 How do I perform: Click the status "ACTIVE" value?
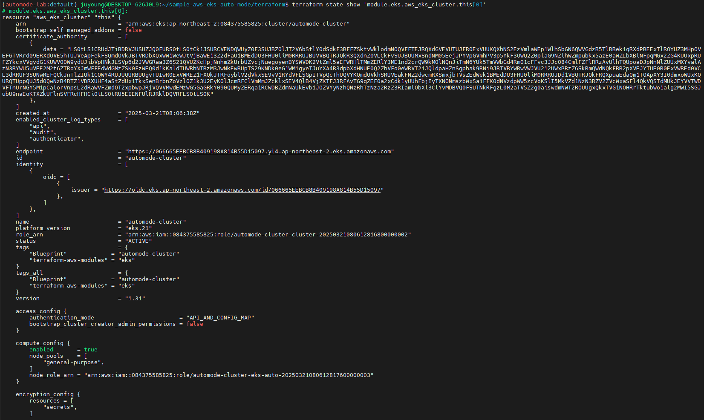tap(138, 241)
